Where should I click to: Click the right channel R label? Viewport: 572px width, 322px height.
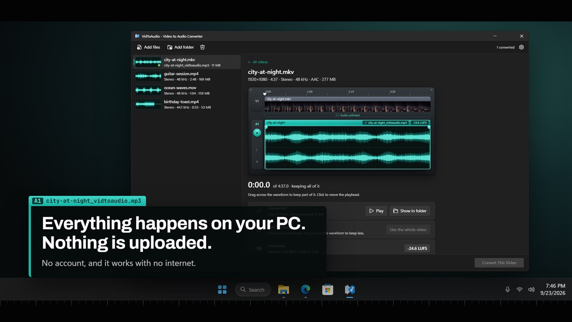pos(257,162)
